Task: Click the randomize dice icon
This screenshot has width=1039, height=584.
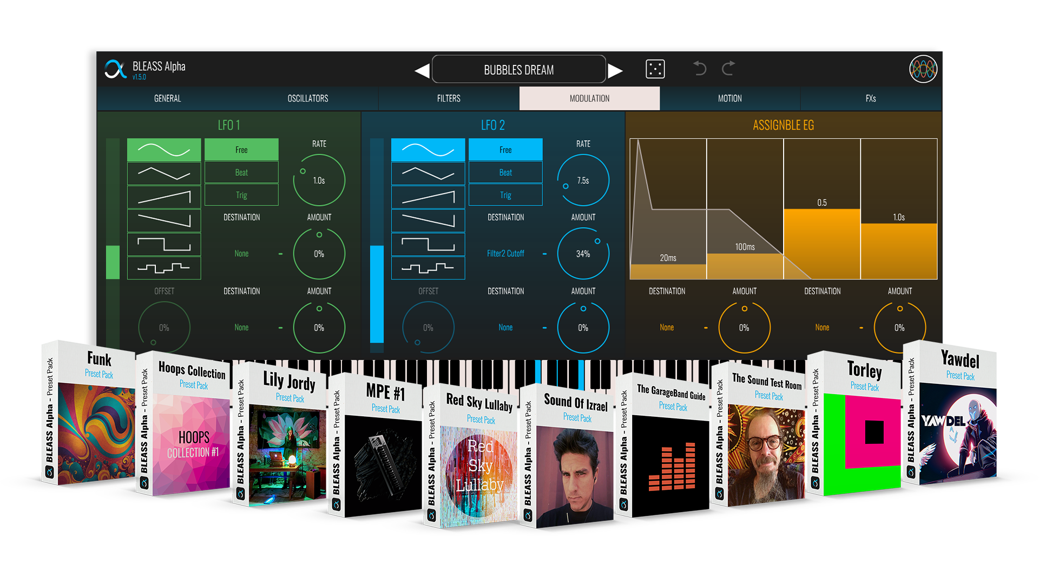Action: pos(655,69)
